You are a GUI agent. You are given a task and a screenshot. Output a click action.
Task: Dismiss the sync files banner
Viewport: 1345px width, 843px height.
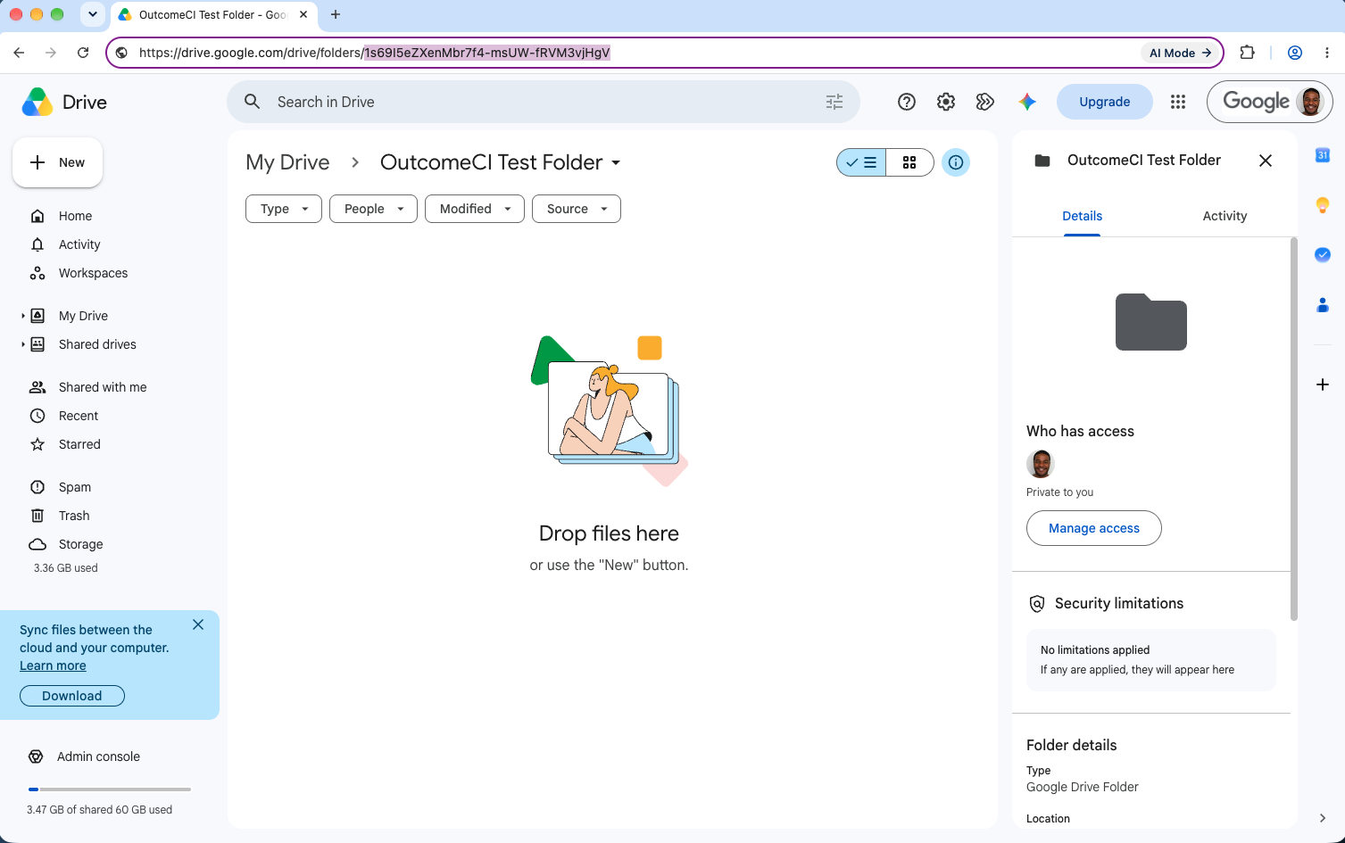coord(198,624)
